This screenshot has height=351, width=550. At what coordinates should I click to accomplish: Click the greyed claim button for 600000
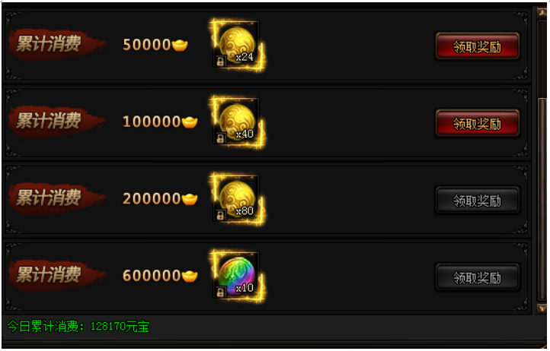click(477, 277)
